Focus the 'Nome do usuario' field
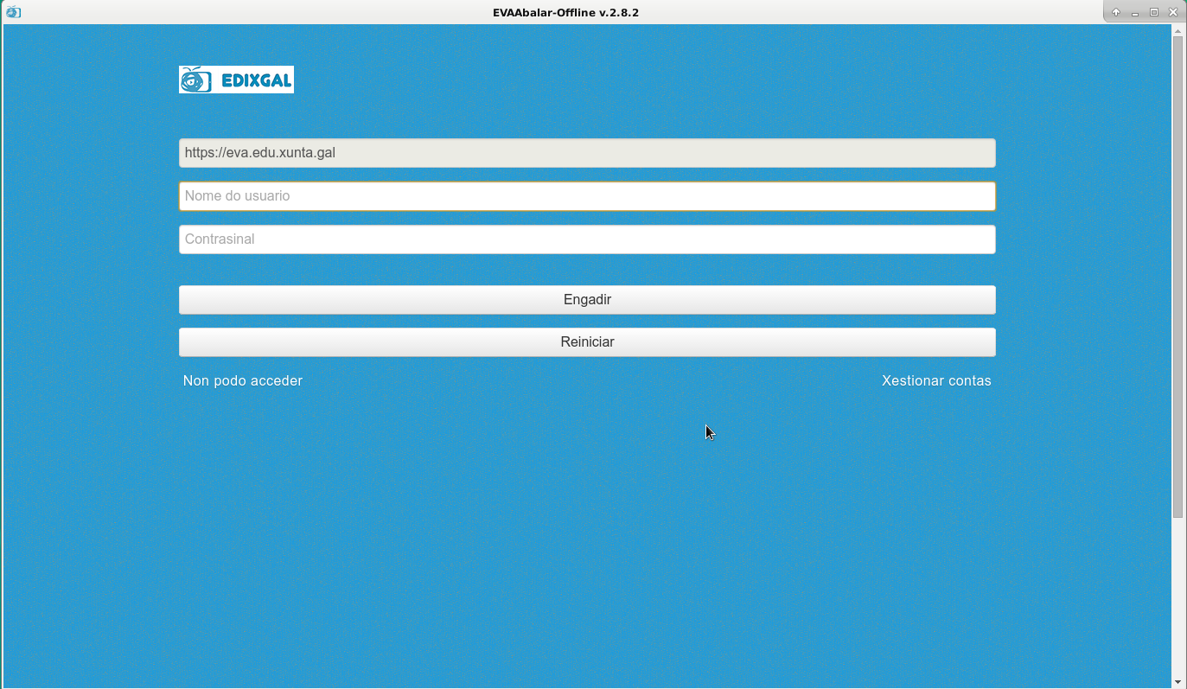The width and height of the screenshot is (1187, 689). click(x=587, y=196)
